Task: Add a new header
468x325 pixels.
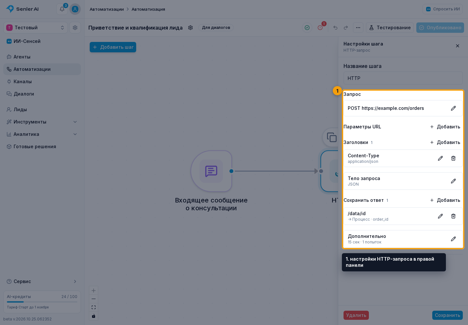Action: click(445, 142)
